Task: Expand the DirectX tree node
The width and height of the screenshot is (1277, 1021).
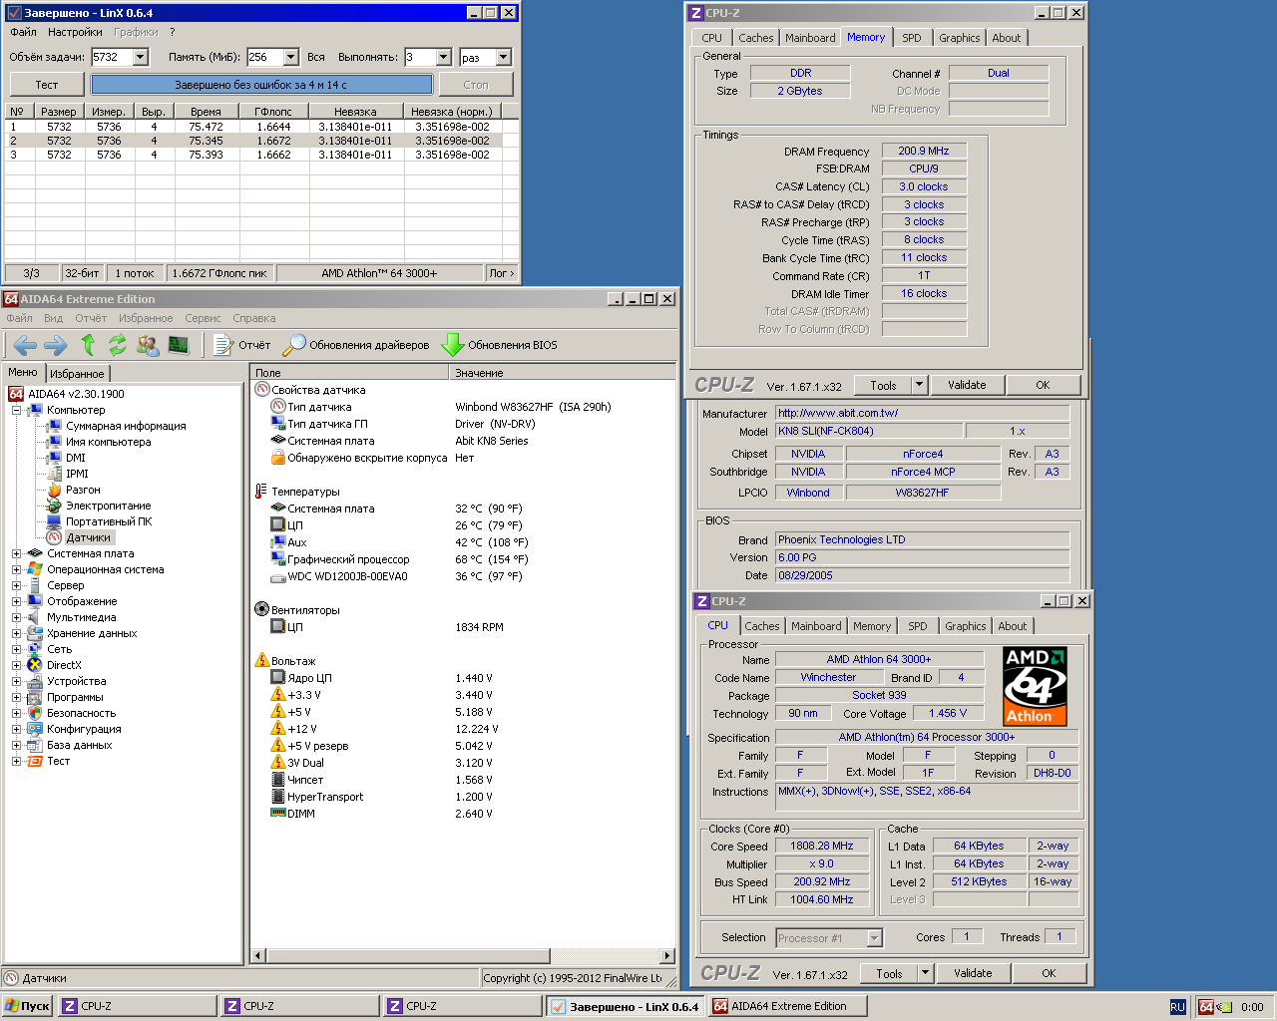Action: (16, 665)
